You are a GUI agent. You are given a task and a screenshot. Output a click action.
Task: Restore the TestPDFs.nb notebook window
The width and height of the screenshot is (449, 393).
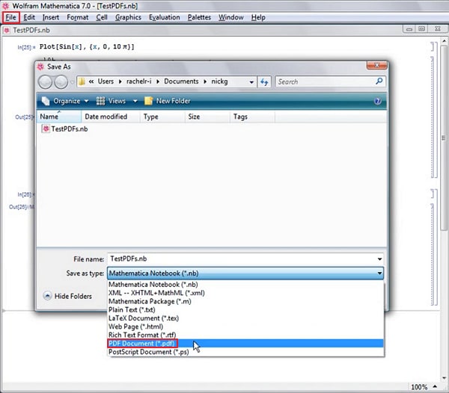click(x=421, y=29)
